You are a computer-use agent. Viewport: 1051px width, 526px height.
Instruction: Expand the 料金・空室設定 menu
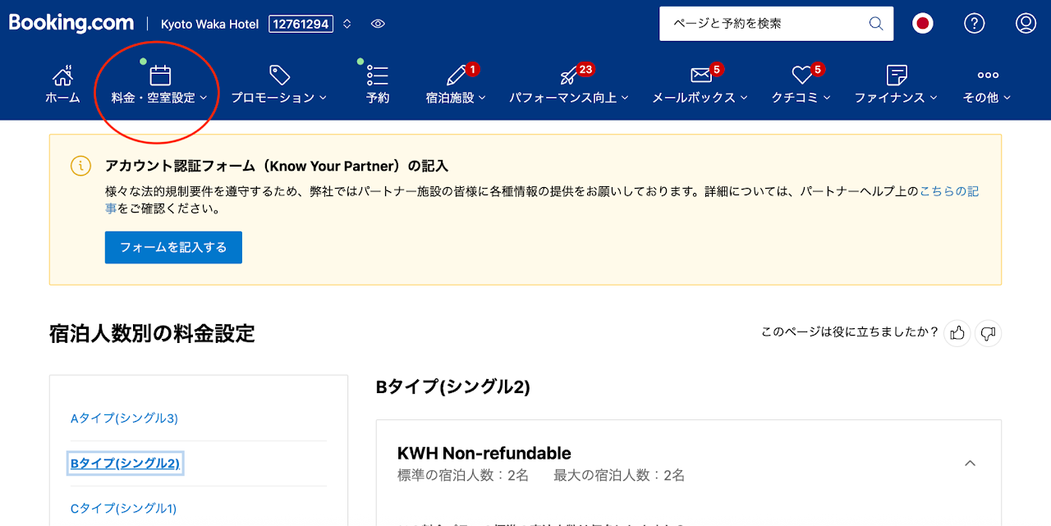[159, 85]
